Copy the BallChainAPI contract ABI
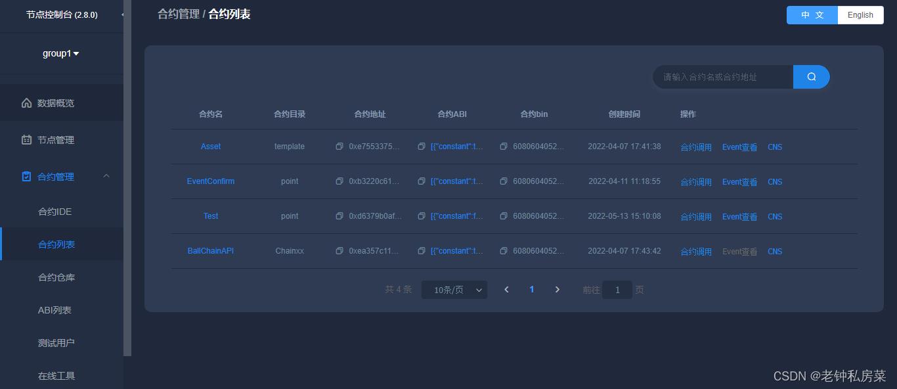 click(422, 251)
